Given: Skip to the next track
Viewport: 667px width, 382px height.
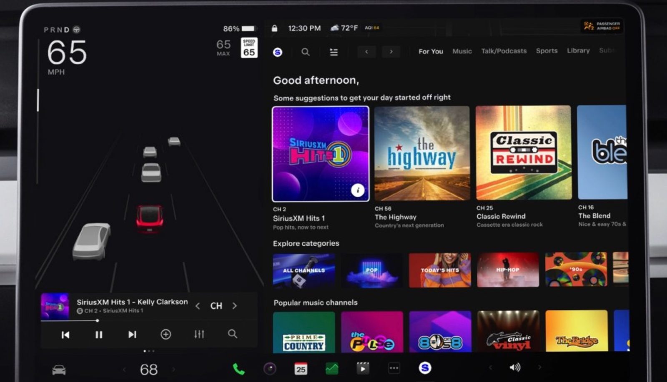Looking at the screenshot, I should click(x=132, y=335).
